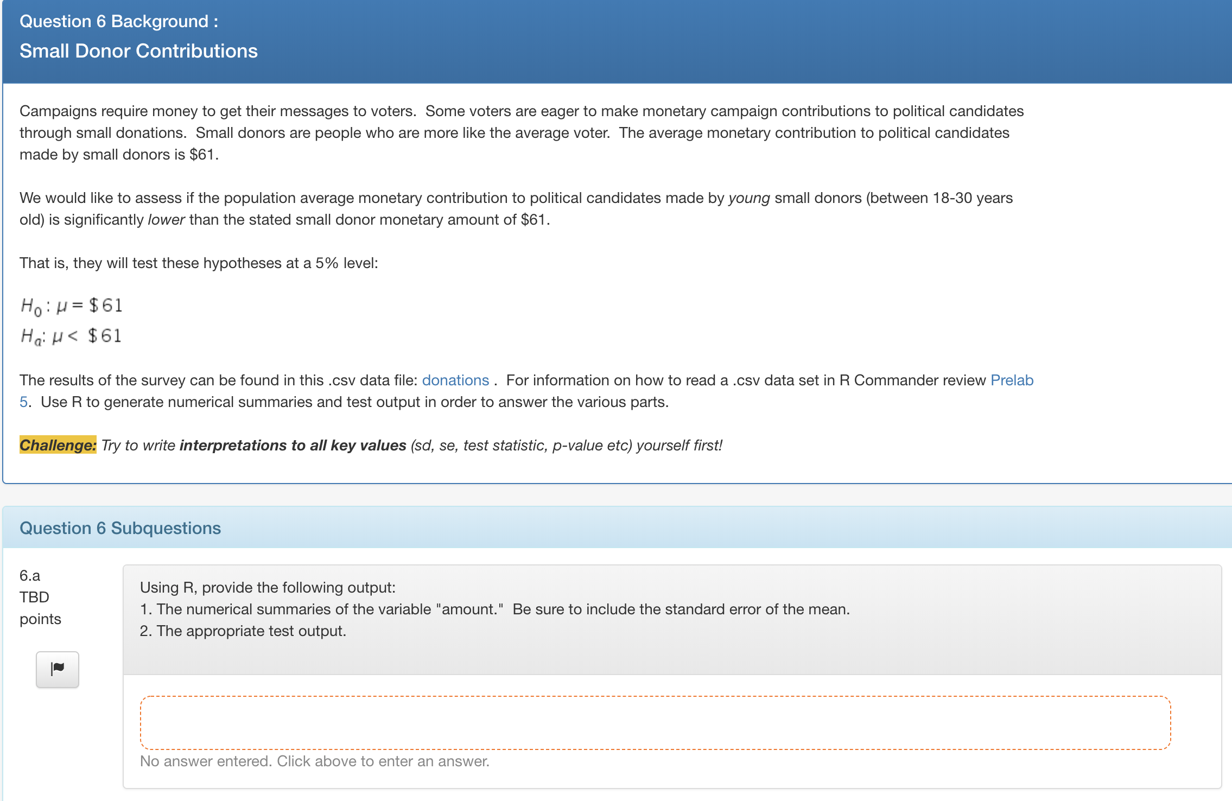Screen dimensions: 1232x801
Task: Select the highlighted Challenge label
Action: click(x=58, y=445)
